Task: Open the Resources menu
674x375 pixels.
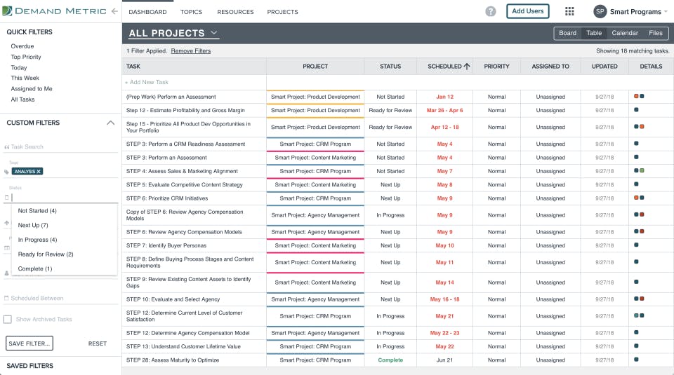Action: coord(235,12)
